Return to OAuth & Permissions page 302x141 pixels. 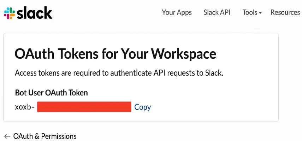pyautogui.click(x=45, y=136)
